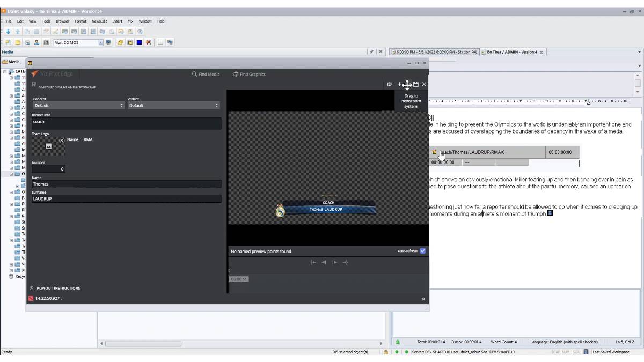Image resolution: width=644 pixels, height=362 pixels.
Task: Click the X icon next to the save icon
Action: 424,84
